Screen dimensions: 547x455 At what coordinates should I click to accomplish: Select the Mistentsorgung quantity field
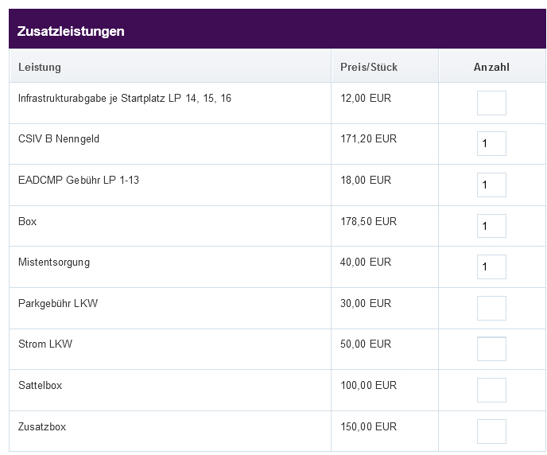coord(491,267)
